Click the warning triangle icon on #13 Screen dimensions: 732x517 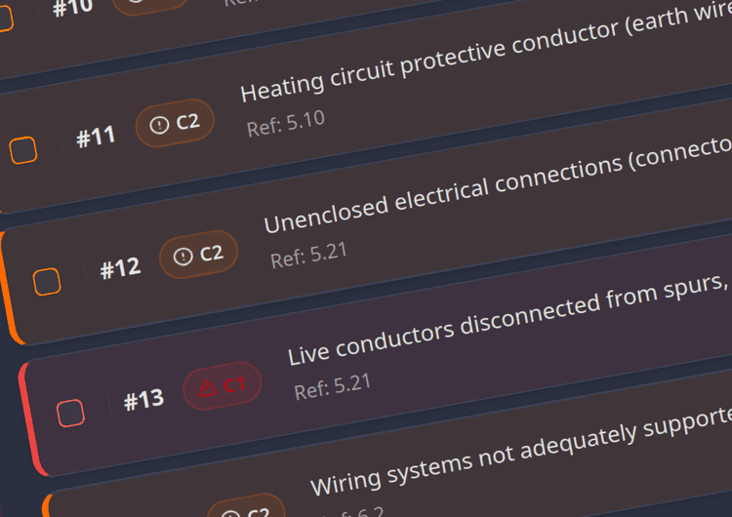click(207, 388)
